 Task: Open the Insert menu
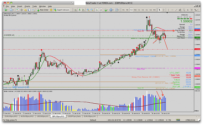[x=20, y=6]
